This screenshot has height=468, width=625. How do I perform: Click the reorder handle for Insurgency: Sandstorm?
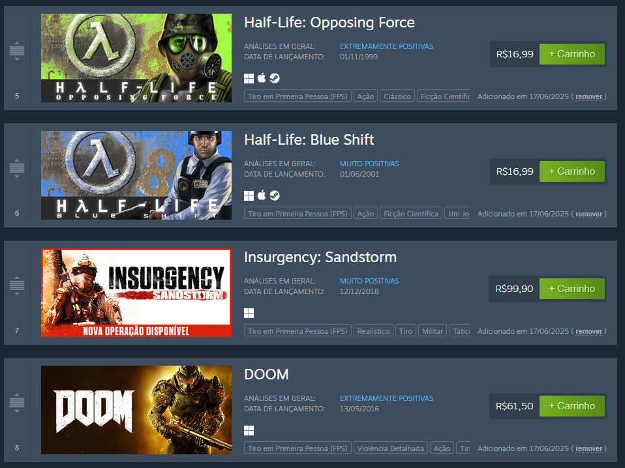click(17, 285)
